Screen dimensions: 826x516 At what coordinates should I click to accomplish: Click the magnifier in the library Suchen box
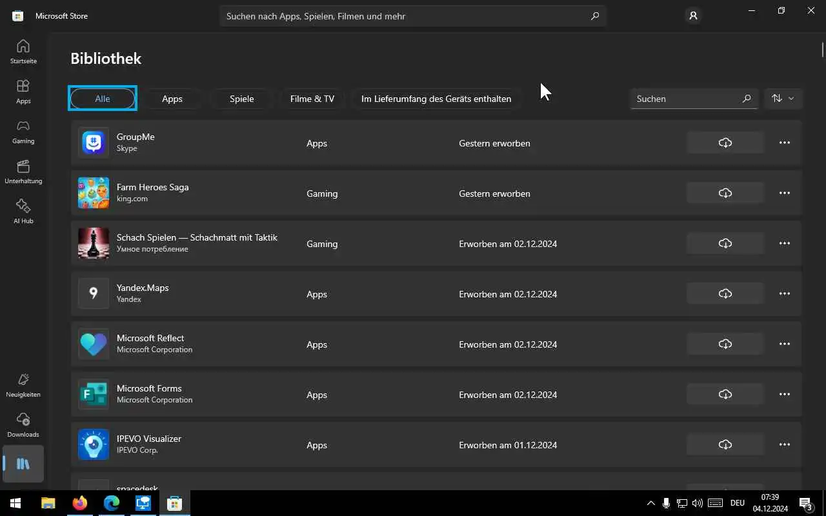coord(747,99)
